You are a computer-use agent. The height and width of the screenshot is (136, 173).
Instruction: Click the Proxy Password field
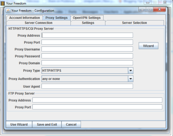(87, 56)
